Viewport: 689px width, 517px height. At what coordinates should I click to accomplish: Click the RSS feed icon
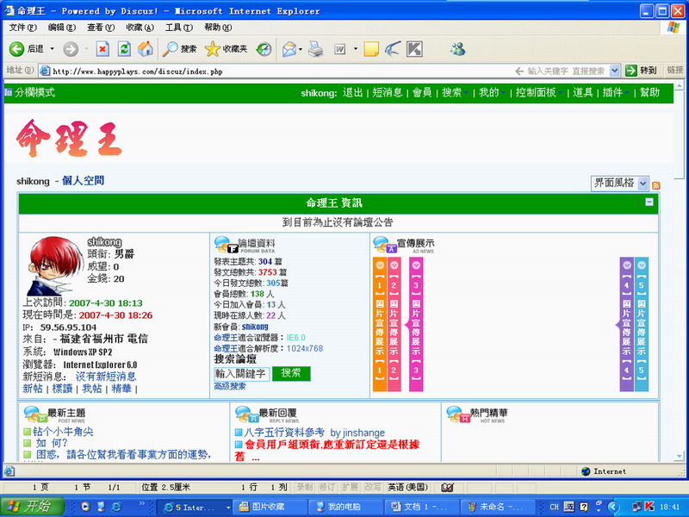[656, 185]
